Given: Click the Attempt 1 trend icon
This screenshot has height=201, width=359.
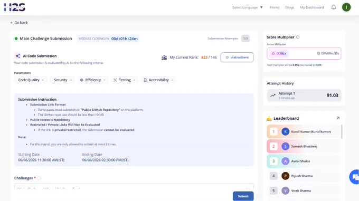Looking at the screenshot, I should (x=273, y=95).
